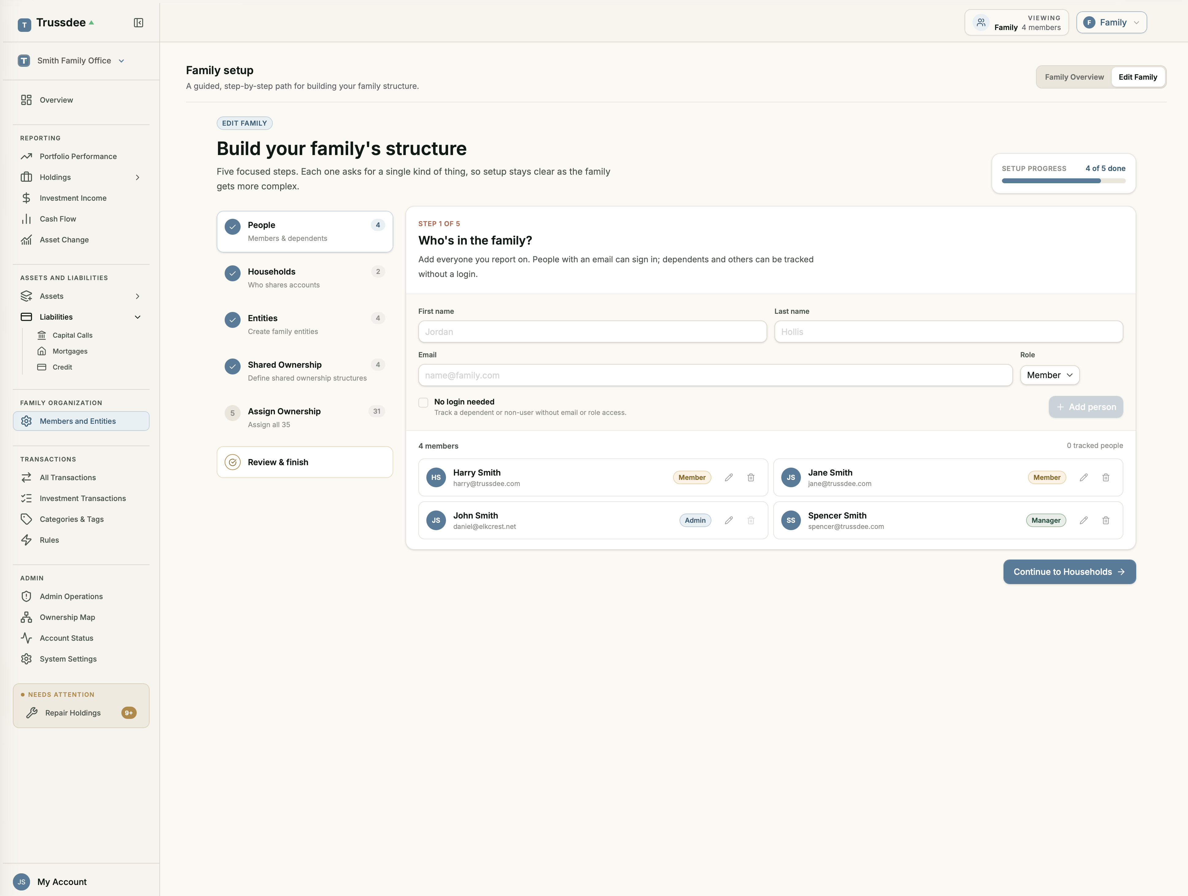Click the Cash Flow bar icon
Screen dimensions: 1188x896
(26, 219)
